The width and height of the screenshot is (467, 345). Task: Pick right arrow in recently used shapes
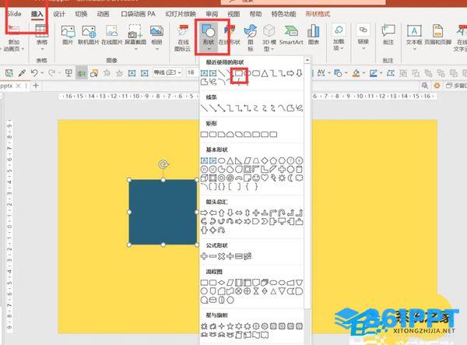click(290, 73)
